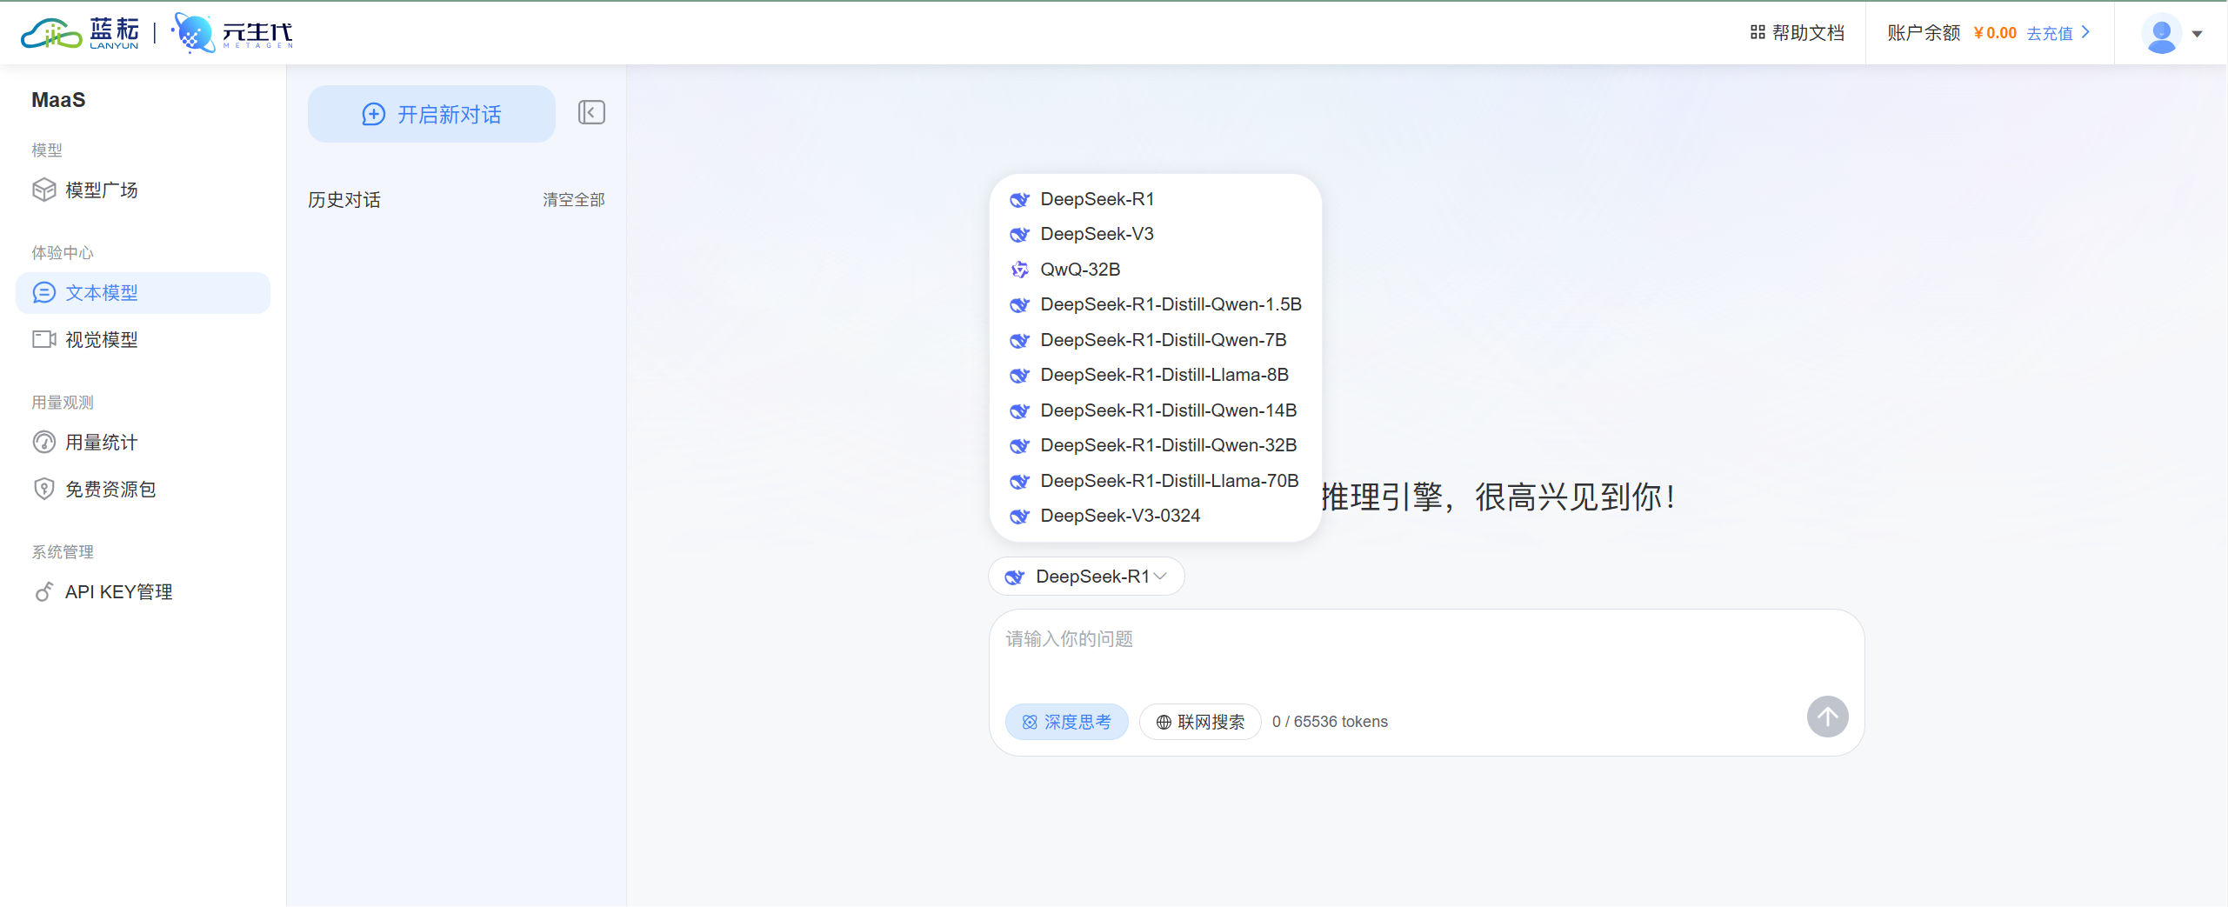
Task: Open 用量统计 usage statistics
Action: pos(143,442)
